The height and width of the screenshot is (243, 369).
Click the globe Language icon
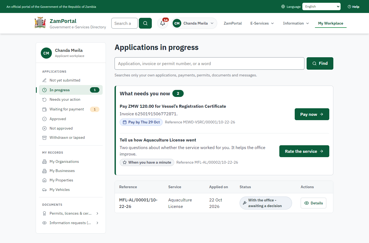point(283,6)
